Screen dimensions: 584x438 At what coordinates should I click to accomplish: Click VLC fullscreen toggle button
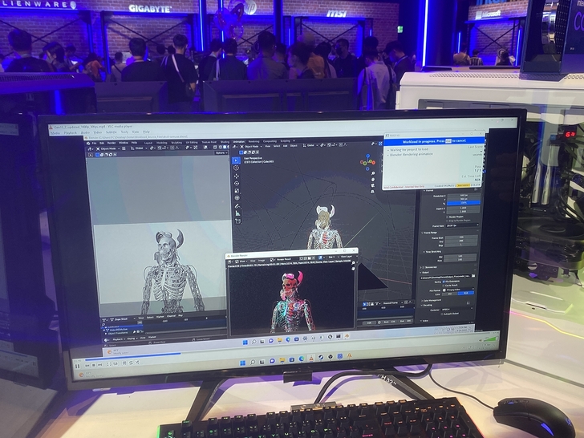click(x=109, y=364)
